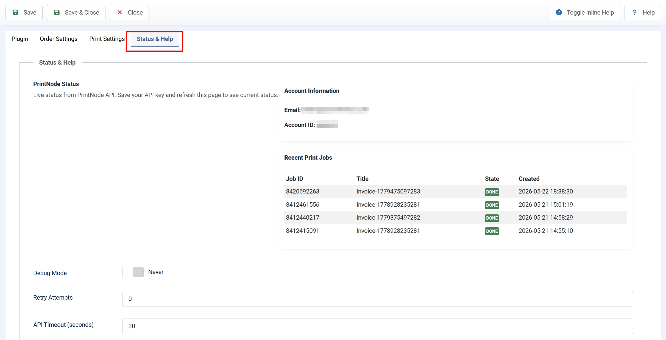The height and width of the screenshot is (340, 666).
Task: Click the red X Close icon
Action: [x=120, y=12]
